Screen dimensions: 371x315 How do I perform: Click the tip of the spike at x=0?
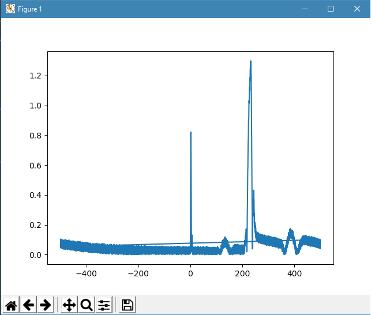point(191,133)
